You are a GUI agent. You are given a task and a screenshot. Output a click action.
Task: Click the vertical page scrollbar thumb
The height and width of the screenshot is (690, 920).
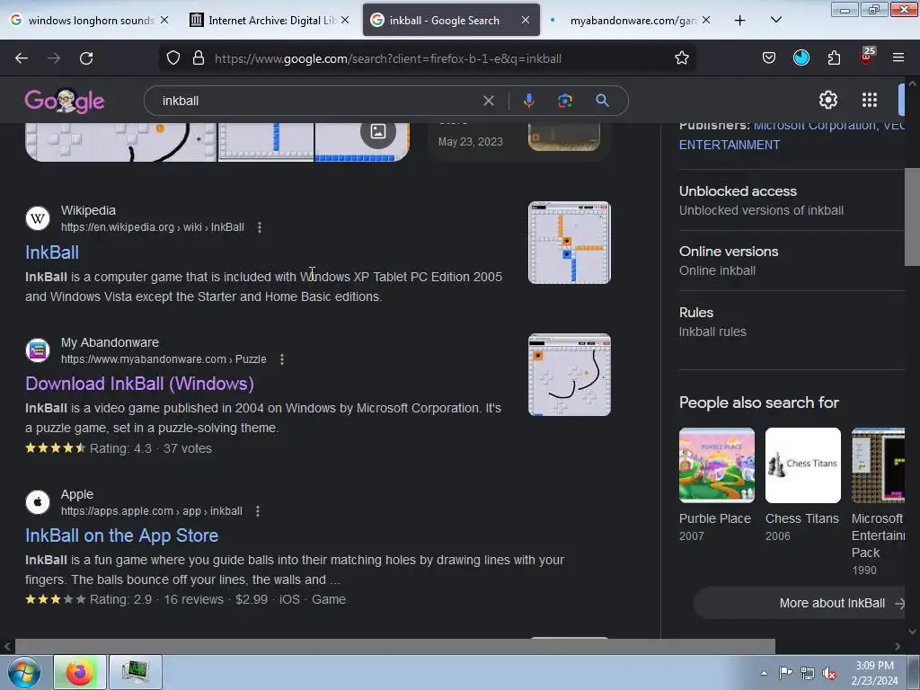(912, 217)
